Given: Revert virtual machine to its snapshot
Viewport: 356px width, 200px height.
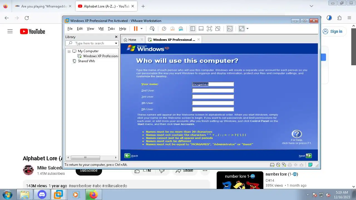Looking at the screenshot, I should 172,29.
